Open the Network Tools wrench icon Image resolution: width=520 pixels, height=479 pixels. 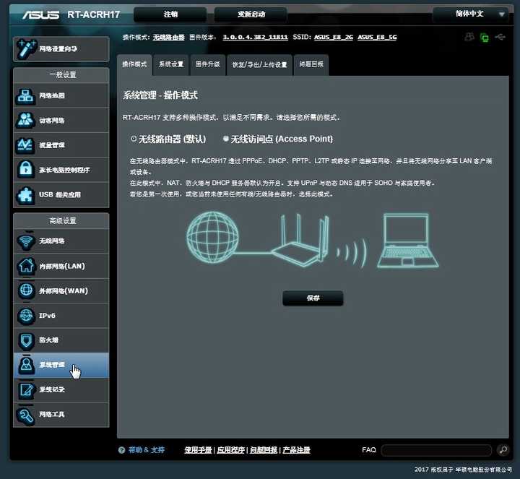[26, 415]
